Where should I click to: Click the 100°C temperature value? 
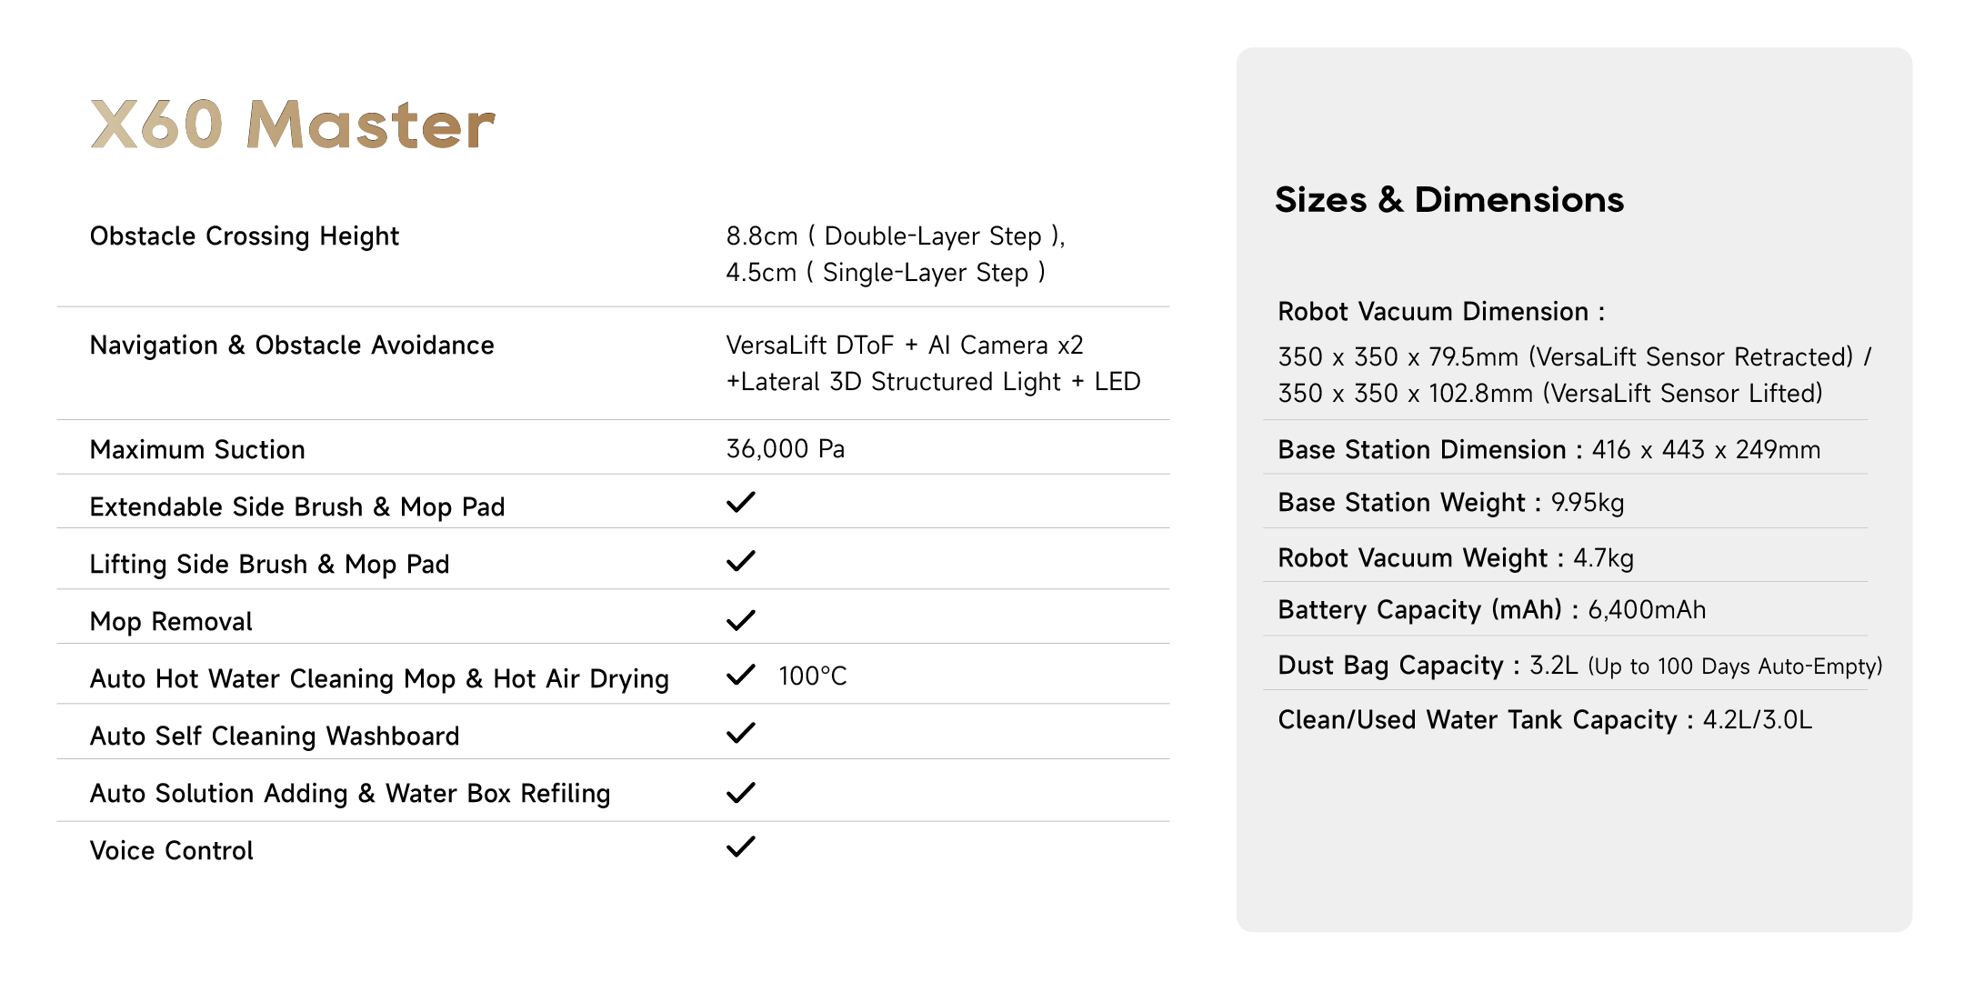click(812, 676)
